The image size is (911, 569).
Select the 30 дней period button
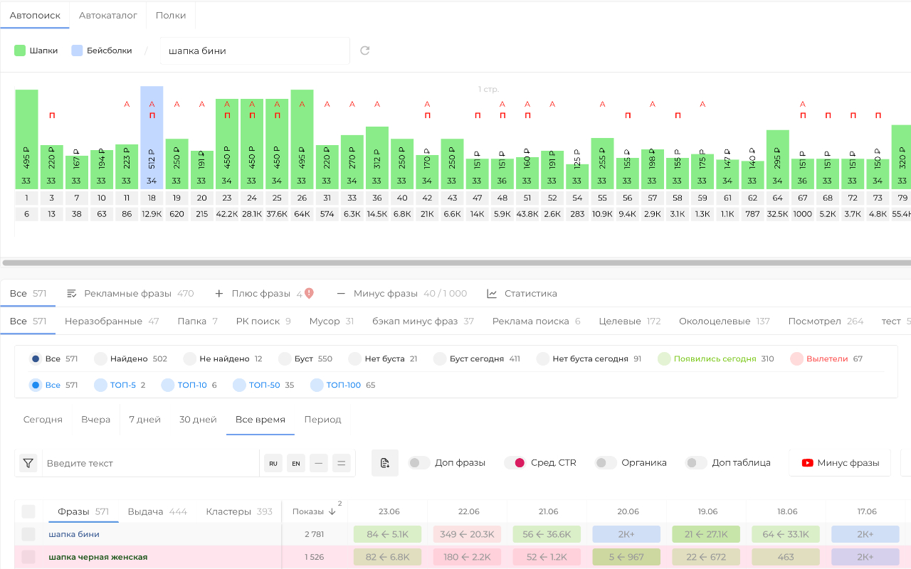[198, 420]
